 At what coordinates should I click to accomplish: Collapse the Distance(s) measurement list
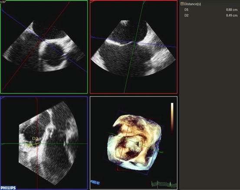click(182, 4)
